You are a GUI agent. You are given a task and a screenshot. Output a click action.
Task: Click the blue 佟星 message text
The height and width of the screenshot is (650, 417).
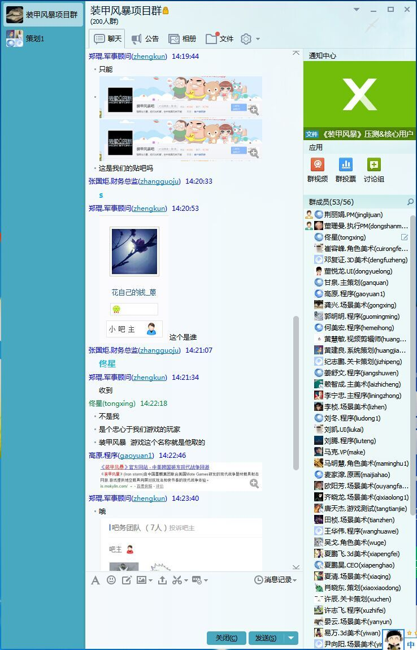(107, 363)
